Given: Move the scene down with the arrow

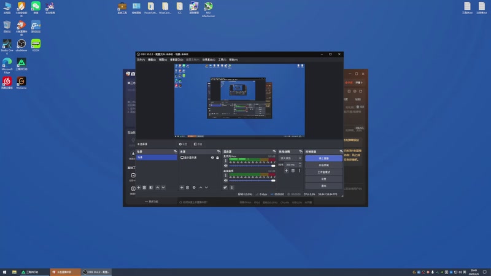Looking at the screenshot, I should (163, 188).
